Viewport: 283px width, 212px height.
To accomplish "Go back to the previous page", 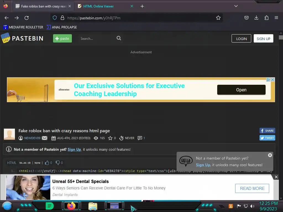I will pyautogui.click(x=7, y=18).
